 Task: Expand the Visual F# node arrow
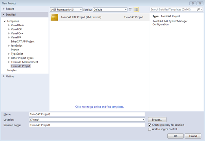[x=9, y=37]
